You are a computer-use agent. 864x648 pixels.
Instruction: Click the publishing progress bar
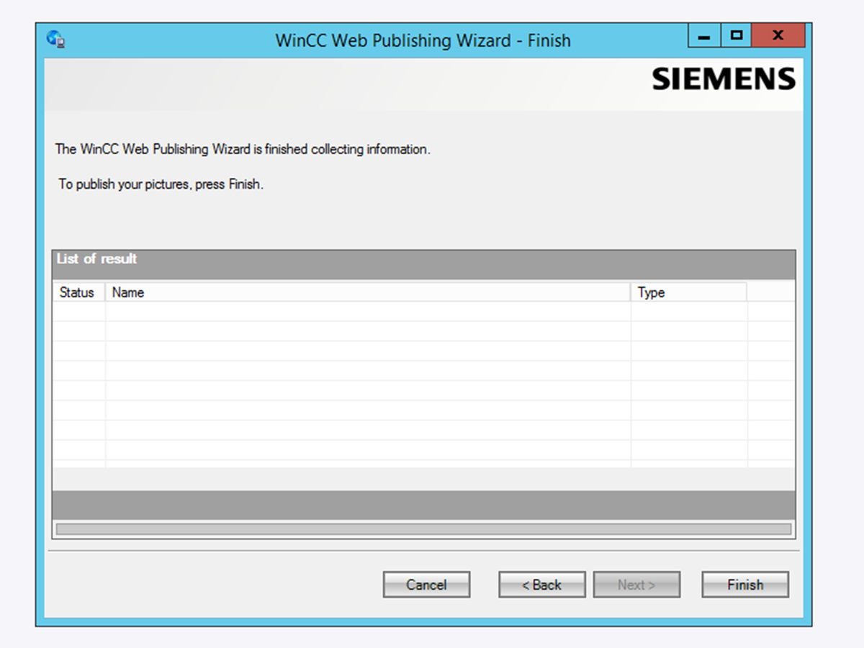point(423,529)
